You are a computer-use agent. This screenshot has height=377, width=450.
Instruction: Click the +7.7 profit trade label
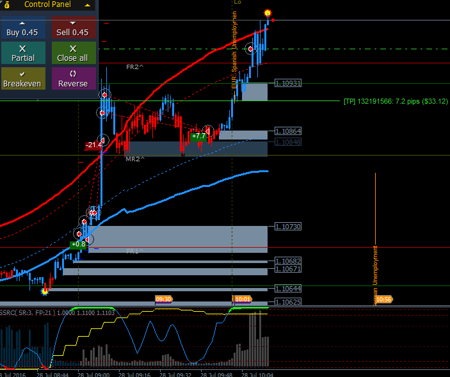tap(198, 136)
